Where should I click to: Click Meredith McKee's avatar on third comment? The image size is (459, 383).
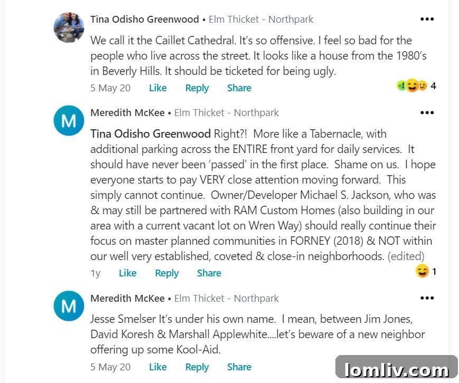click(69, 306)
